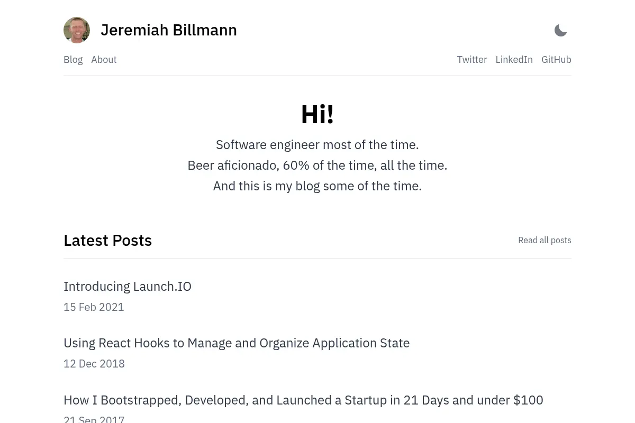Click the 'Beer aficionado, 60% of the time' line
635x423 pixels.
(x=317, y=165)
